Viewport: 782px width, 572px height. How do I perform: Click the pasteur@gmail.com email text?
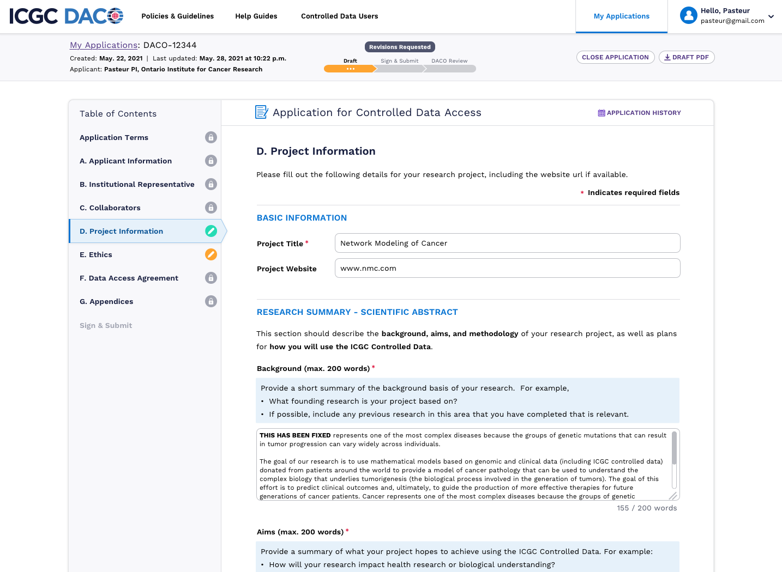[x=732, y=21]
